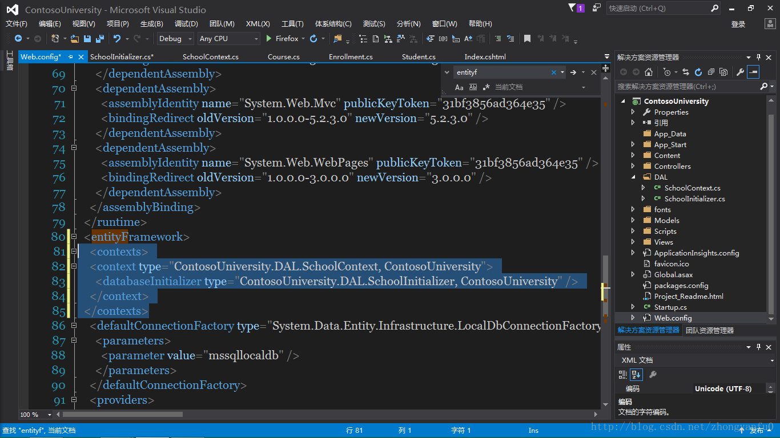780x438 pixels.
Task: Click the pending changes filter clock icon
Action: [x=667, y=72]
